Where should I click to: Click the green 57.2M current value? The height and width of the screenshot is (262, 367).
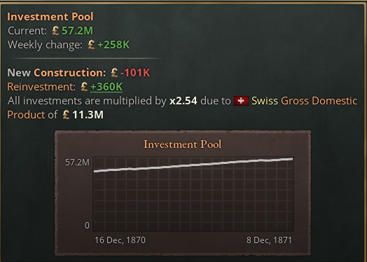click(x=78, y=31)
